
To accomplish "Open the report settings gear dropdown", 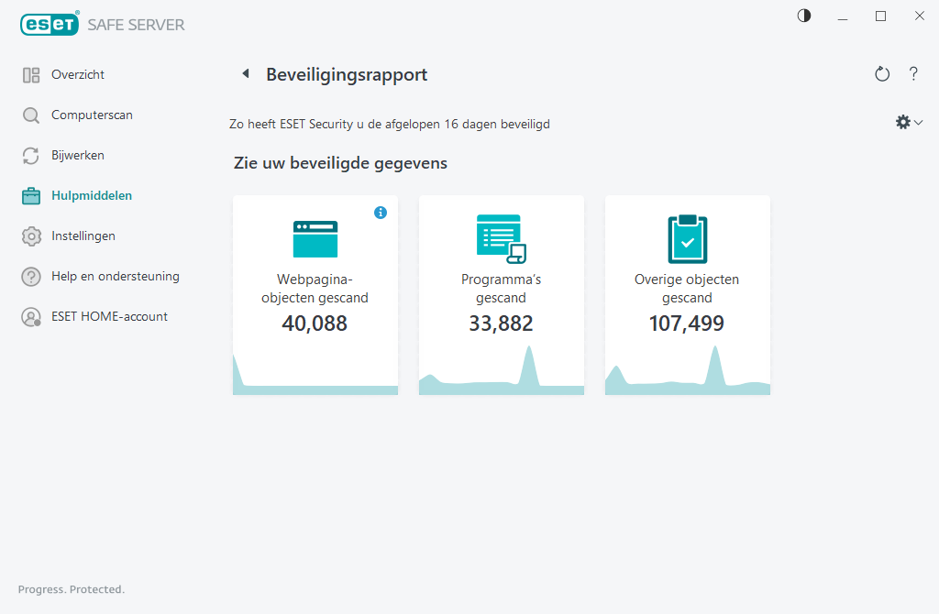I will point(909,123).
